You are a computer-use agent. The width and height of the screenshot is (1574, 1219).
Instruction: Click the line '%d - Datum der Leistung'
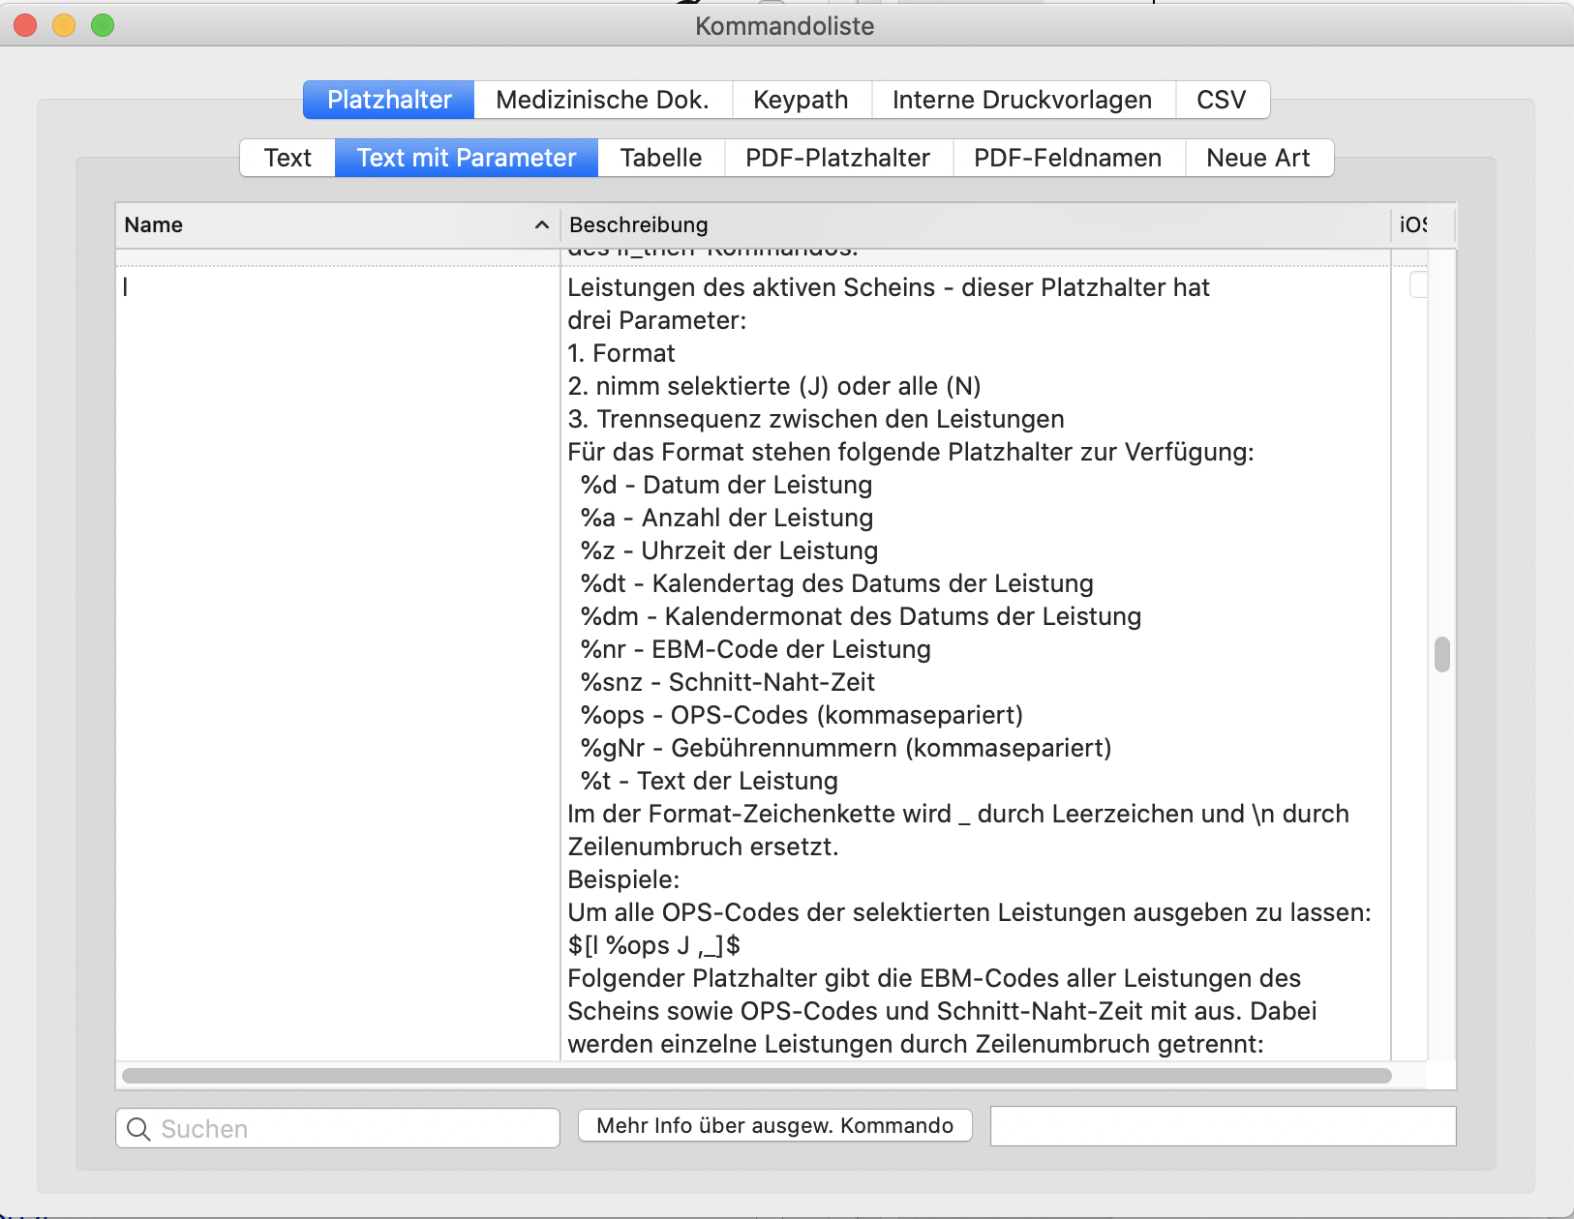[x=726, y=485]
